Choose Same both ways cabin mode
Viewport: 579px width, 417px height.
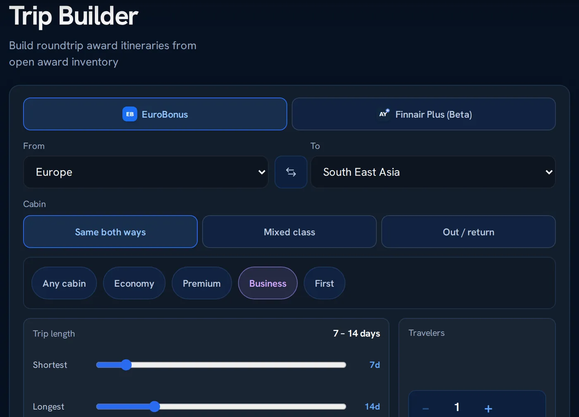click(110, 232)
